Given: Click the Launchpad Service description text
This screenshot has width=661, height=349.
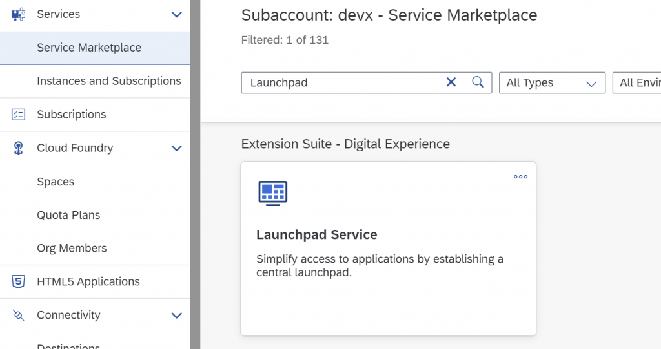Looking at the screenshot, I should [x=380, y=265].
